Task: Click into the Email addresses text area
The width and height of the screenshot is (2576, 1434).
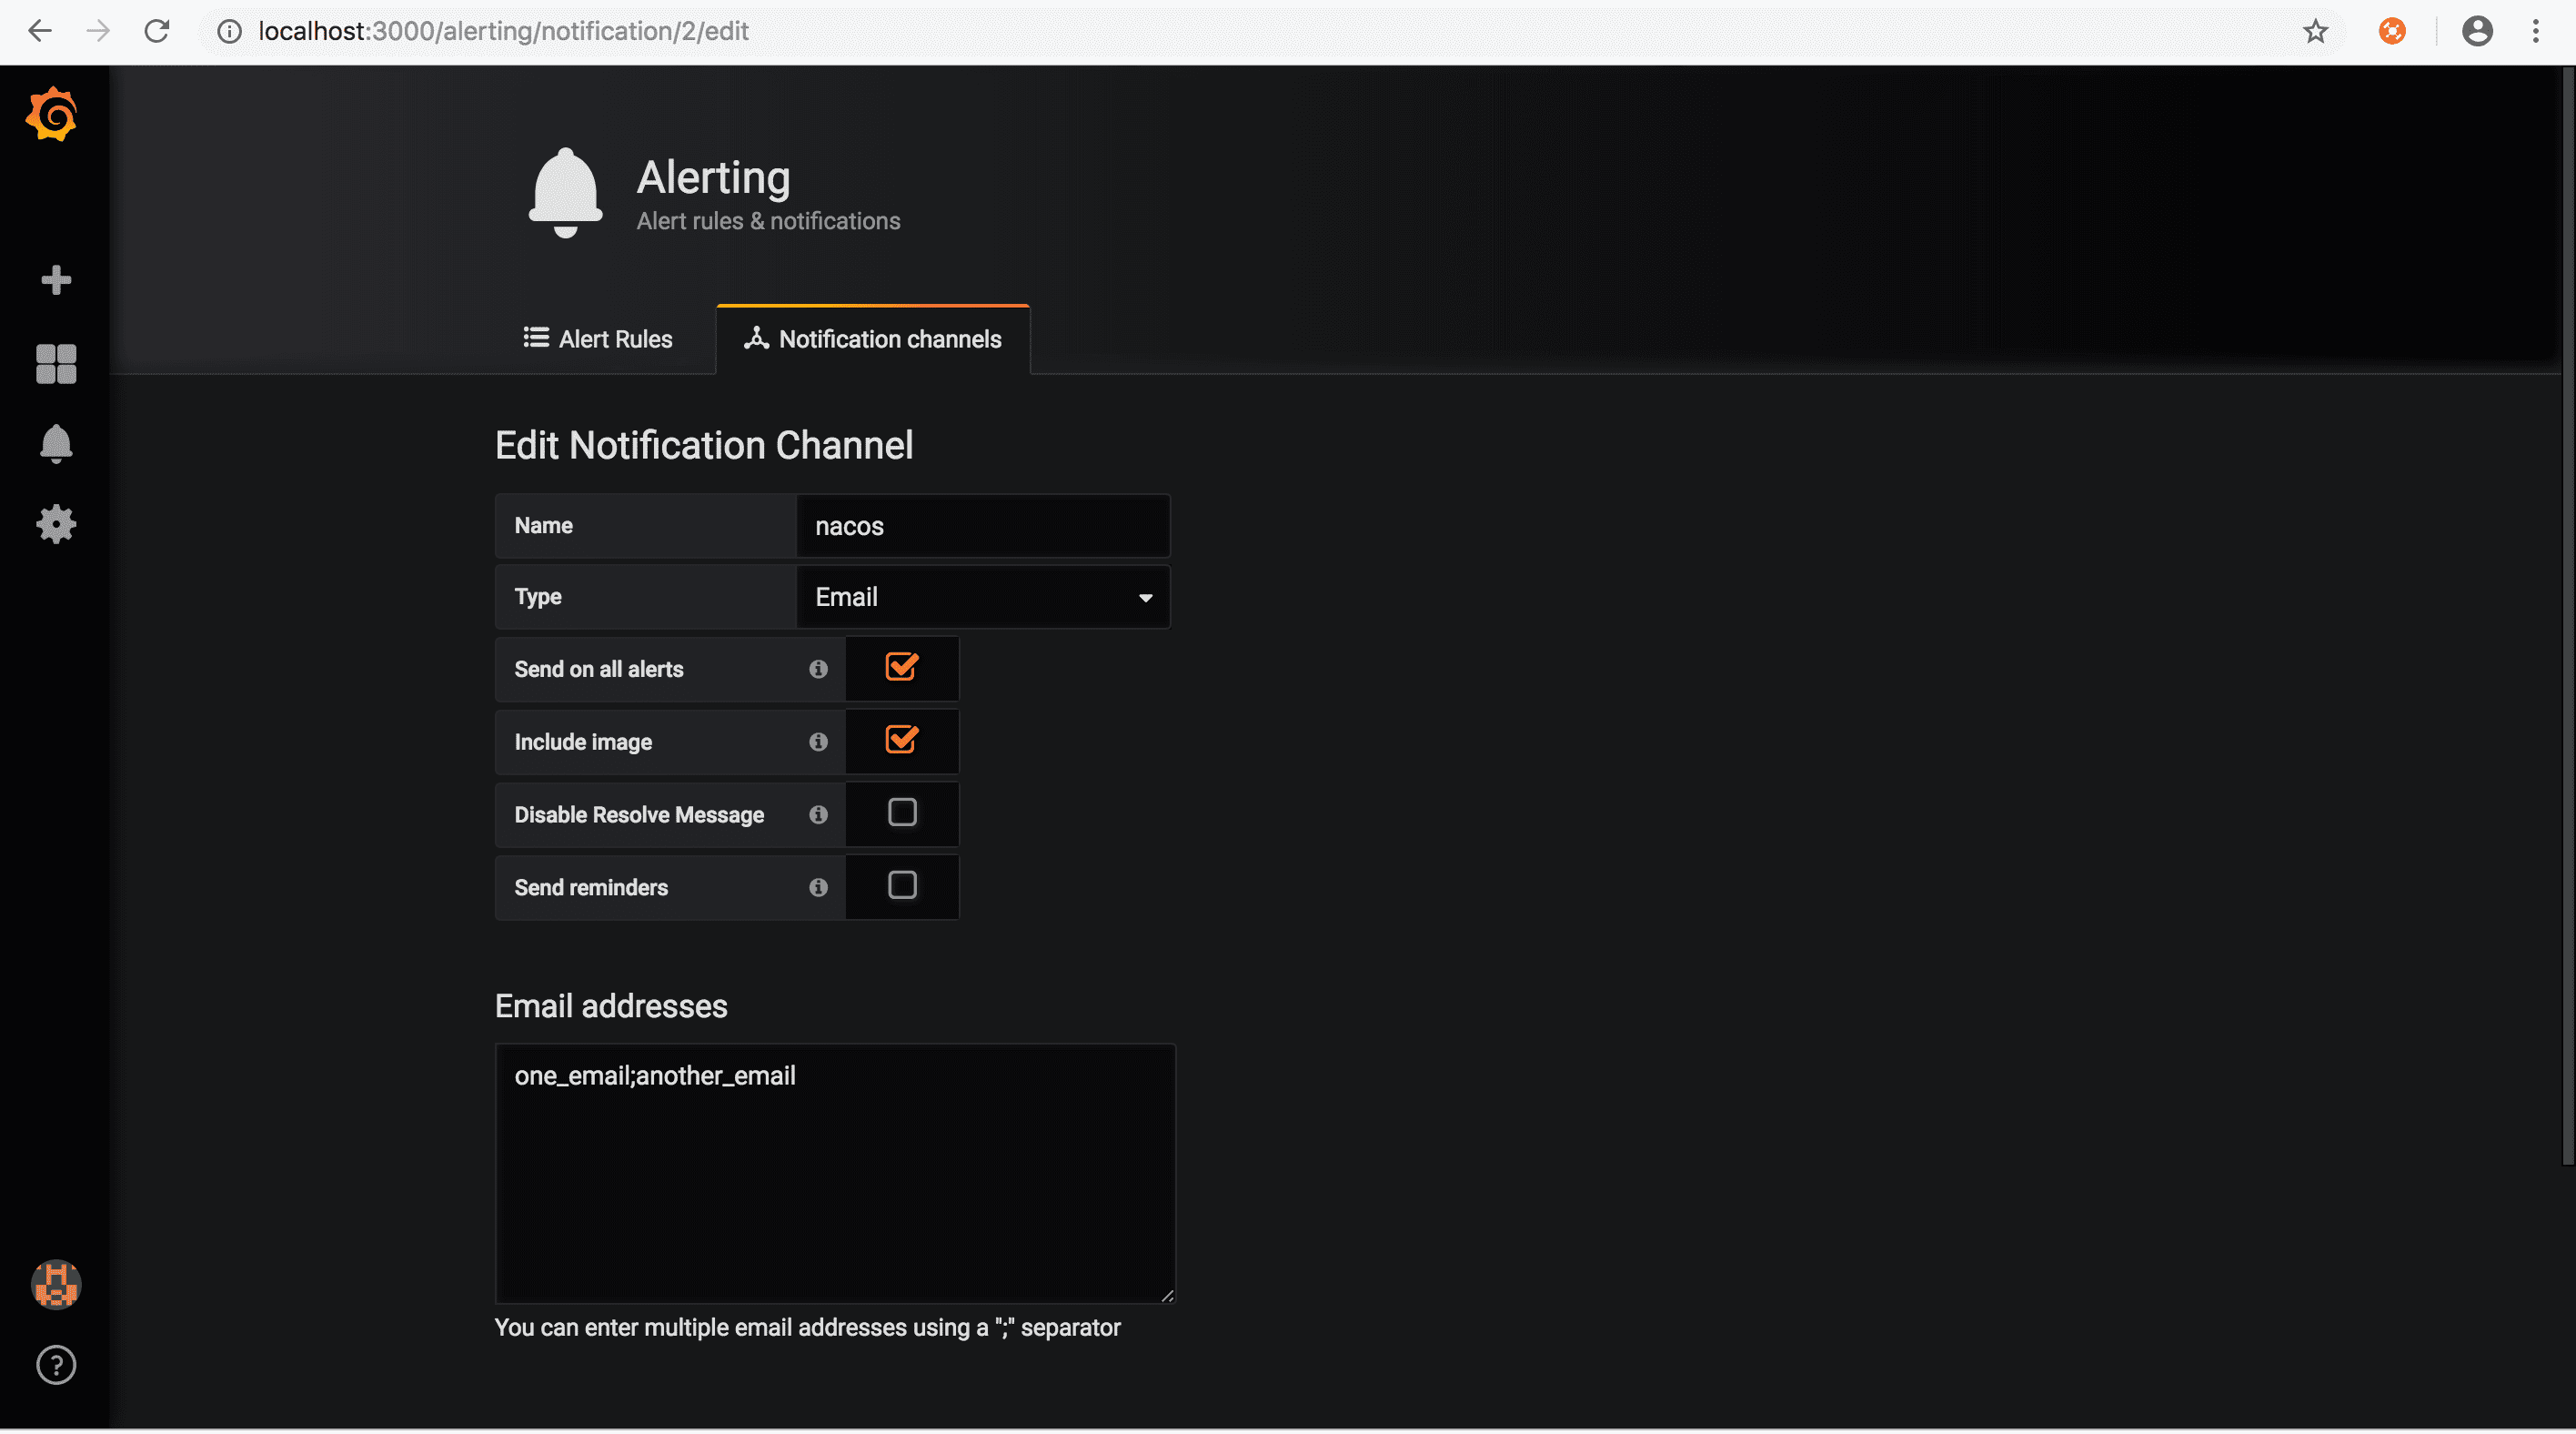Action: [x=835, y=1174]
